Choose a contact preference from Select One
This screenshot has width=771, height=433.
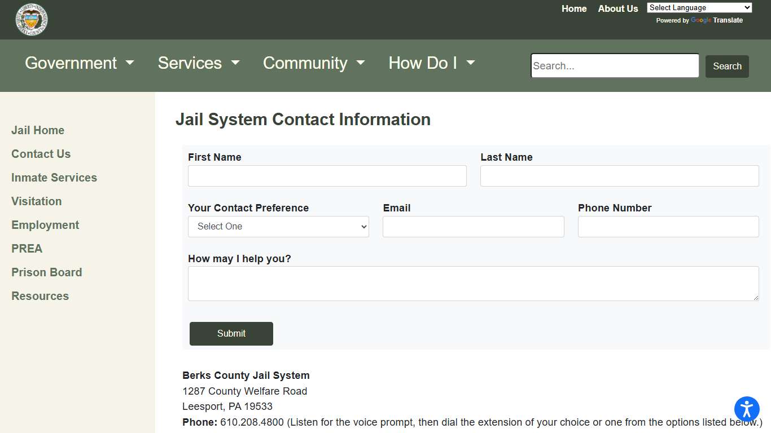[278, 227]
